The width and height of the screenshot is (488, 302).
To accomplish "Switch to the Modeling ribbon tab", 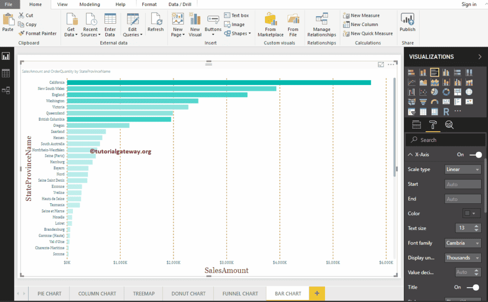I will point(90,4).
